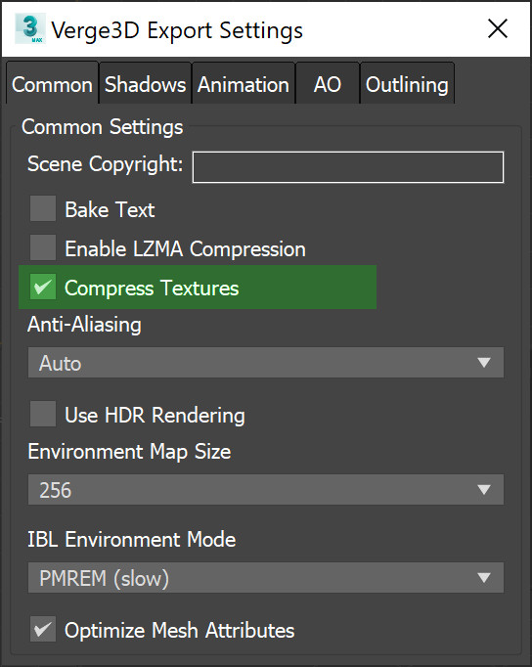Switch to the Common tab

(52, 83)
